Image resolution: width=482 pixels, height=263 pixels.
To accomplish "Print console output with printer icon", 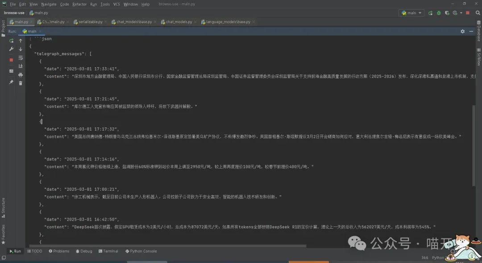I will 21,75.
